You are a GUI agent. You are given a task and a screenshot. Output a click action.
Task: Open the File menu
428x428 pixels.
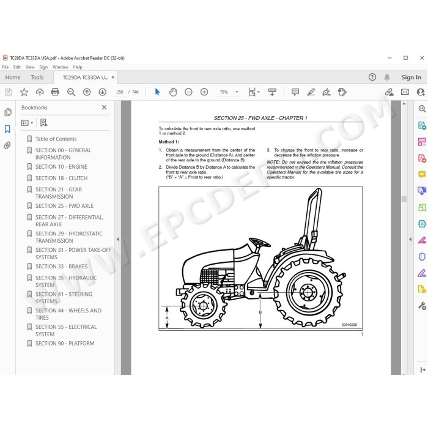point(5,67)
